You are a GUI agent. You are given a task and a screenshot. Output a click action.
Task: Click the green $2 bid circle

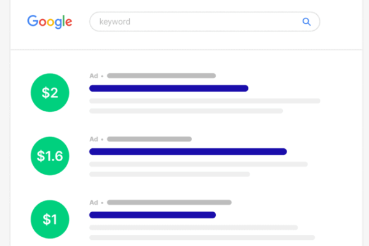click(x=50, y=92)
